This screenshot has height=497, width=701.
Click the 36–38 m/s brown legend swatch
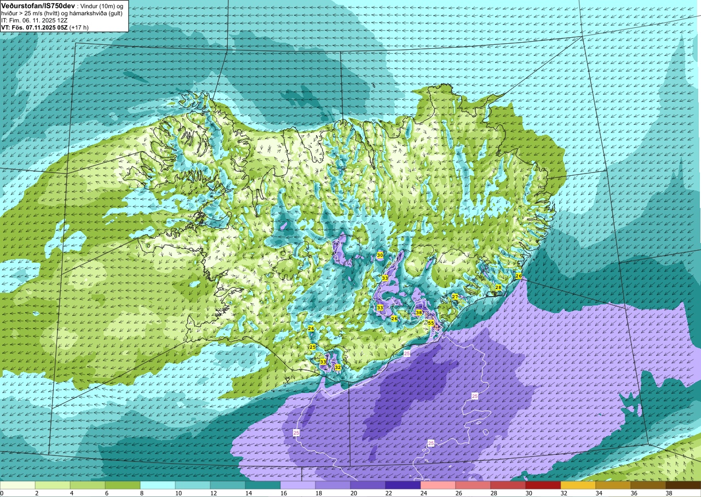648,485
